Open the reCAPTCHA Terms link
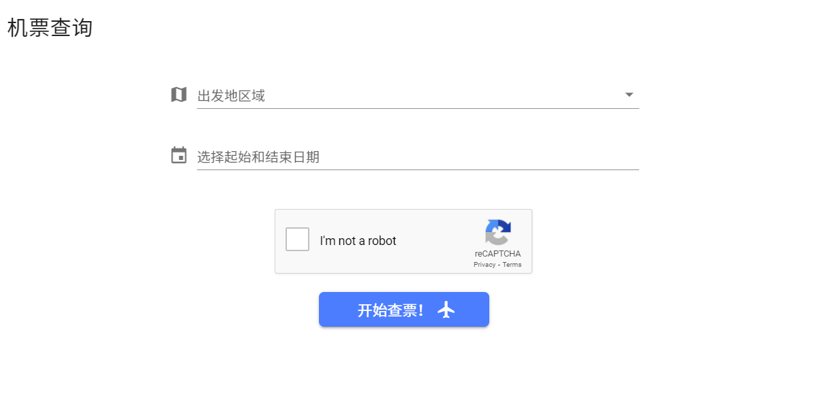813x407 pixels. click(512, 265)
